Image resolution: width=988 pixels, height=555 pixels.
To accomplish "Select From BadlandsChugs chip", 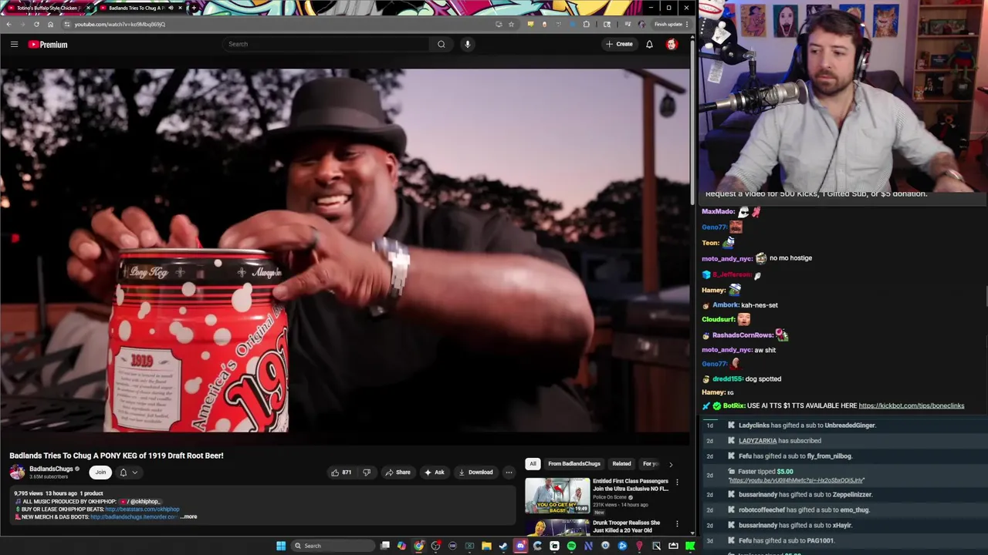I will 574,463.
